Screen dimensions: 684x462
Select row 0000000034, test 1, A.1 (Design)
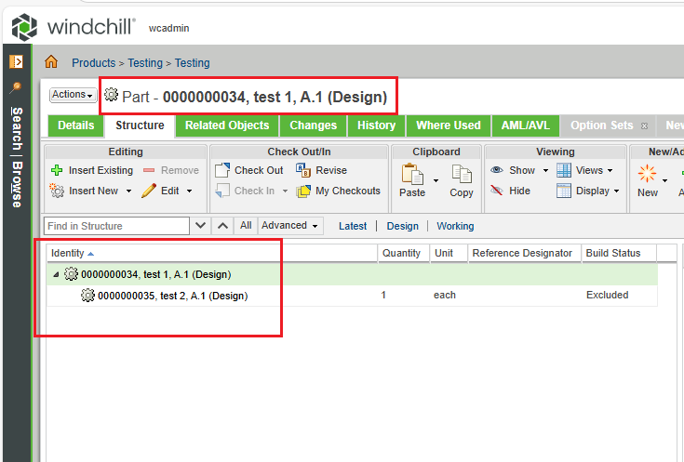[352, 274]
